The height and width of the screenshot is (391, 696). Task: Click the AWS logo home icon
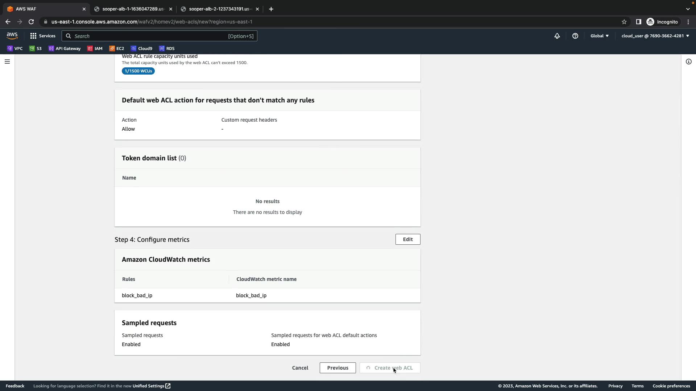(x=12, y=35)
